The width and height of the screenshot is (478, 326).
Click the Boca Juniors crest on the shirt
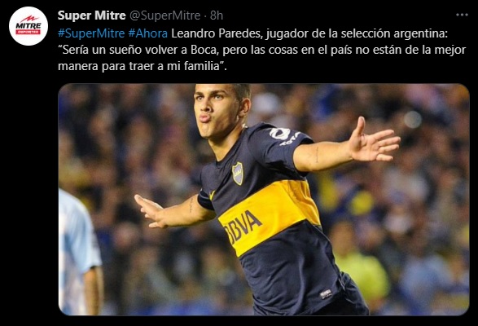(238, 174)
